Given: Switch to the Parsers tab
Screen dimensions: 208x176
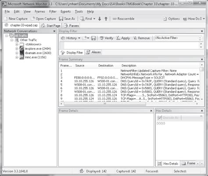Looking at the screenshot, I should coord(72,26).
